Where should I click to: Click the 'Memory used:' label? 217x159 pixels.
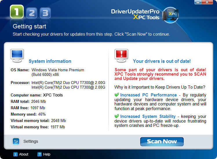click(x=23, y=114)
